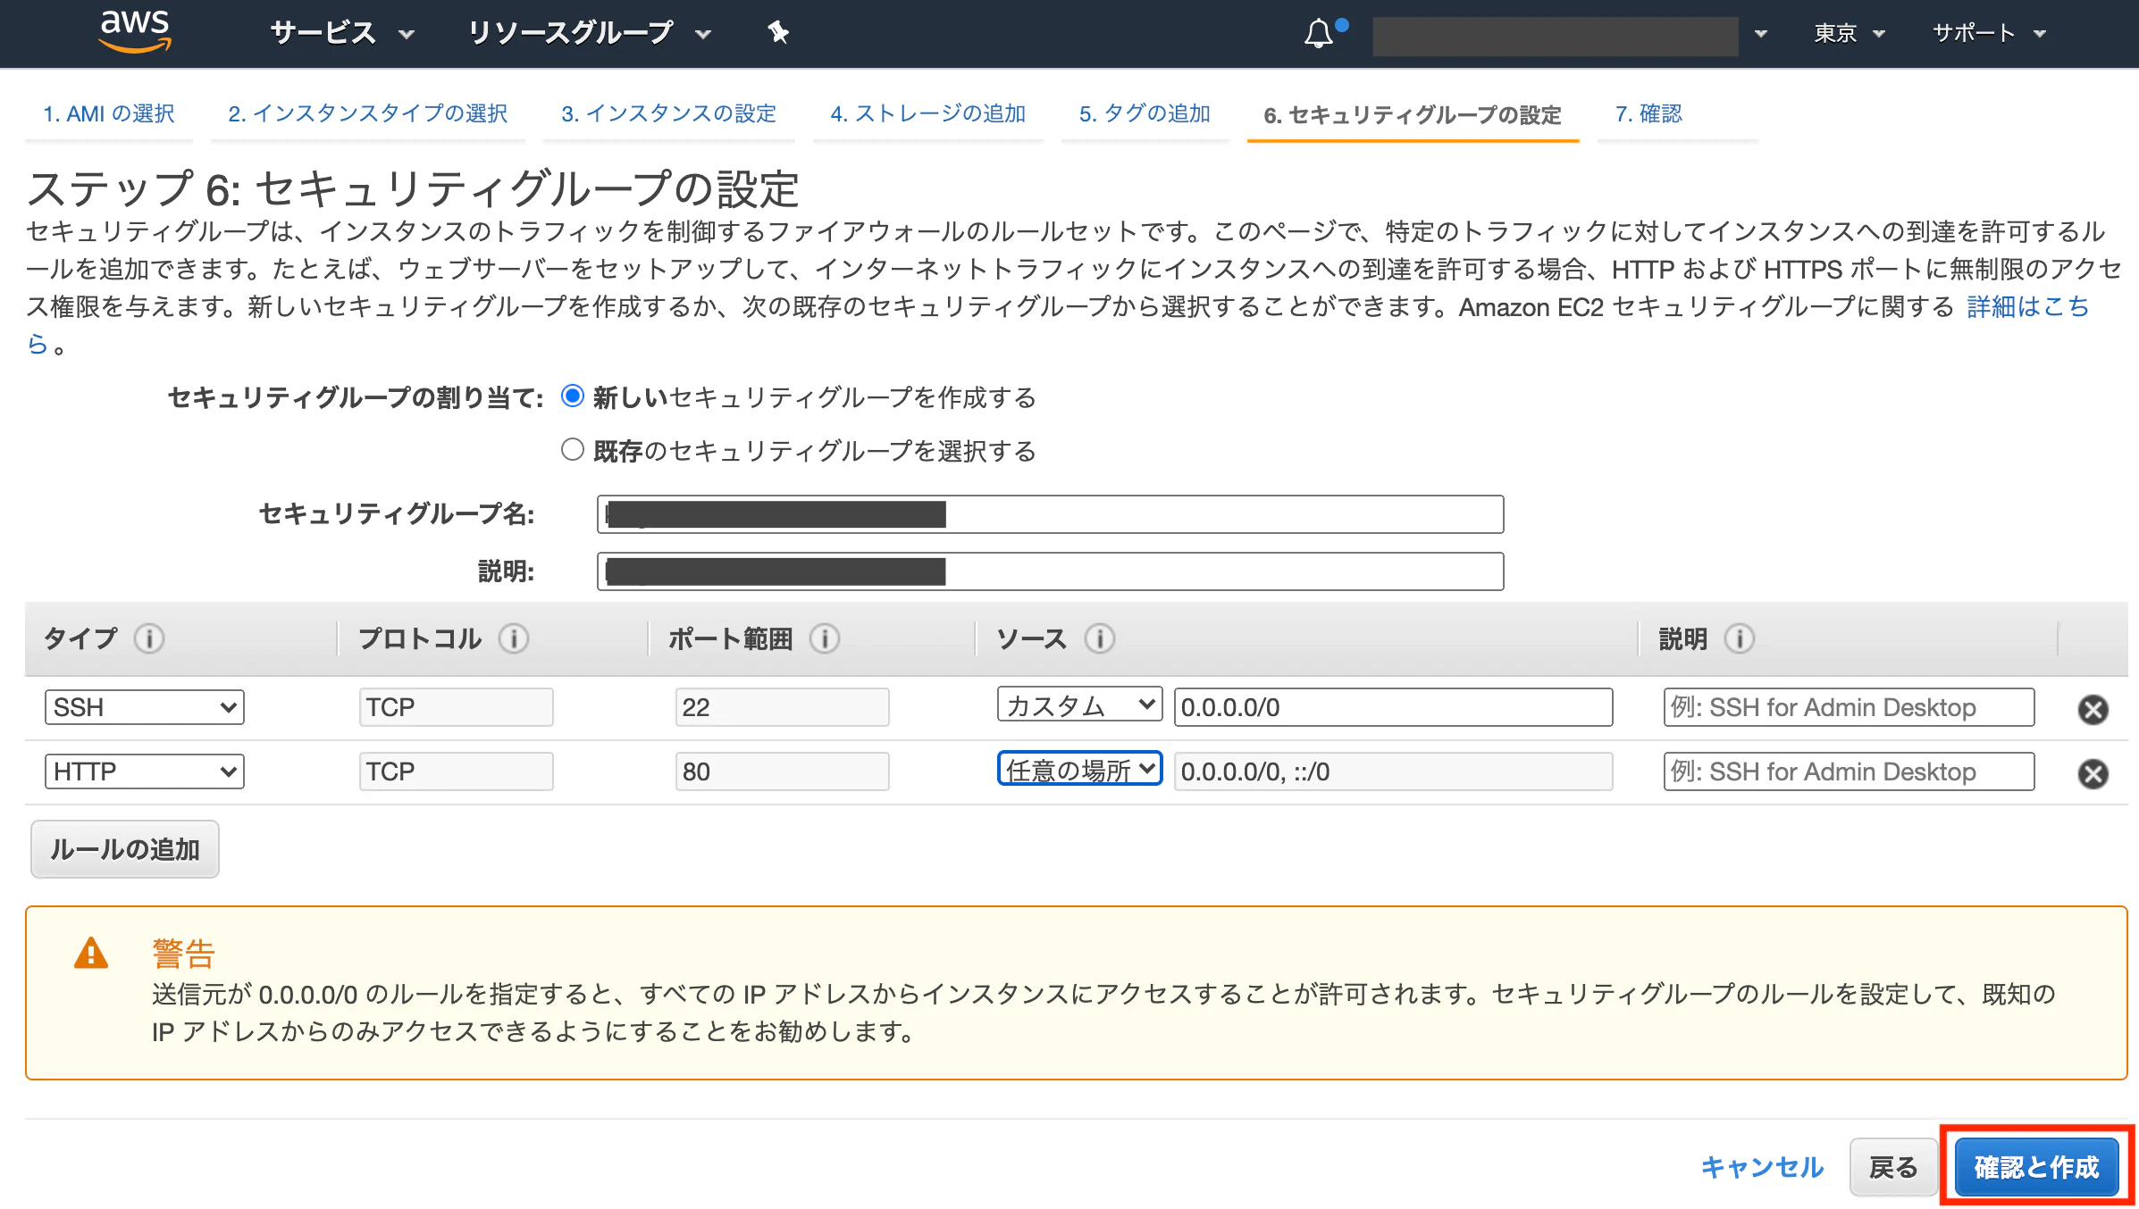Click the 確認と作成 button
Image resolution: width=2139 pixels, height=1209 pixels.
pyautogui.click(x=2036, y=1166)
